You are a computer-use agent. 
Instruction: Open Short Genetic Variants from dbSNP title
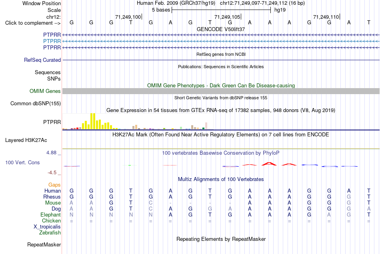click(221, 98)
